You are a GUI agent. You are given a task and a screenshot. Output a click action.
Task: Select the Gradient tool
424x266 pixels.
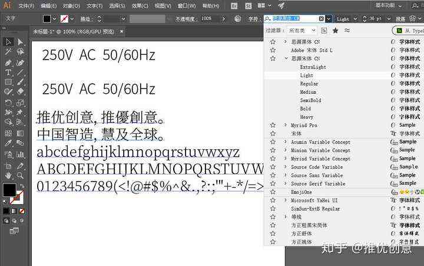coord(20,133)
